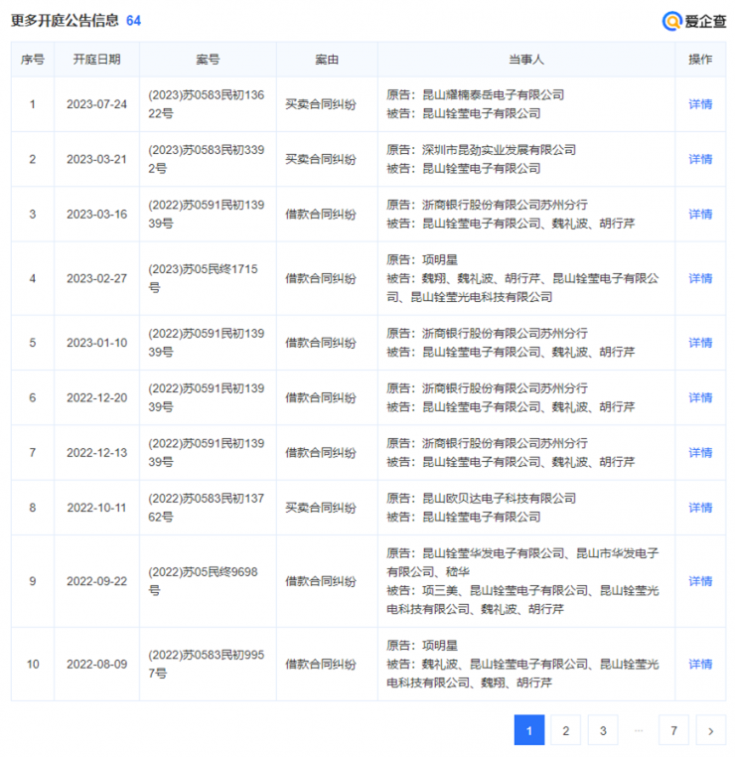
Task: Click plaintiff 项明星 in row 10
Action: pos(440,646)
